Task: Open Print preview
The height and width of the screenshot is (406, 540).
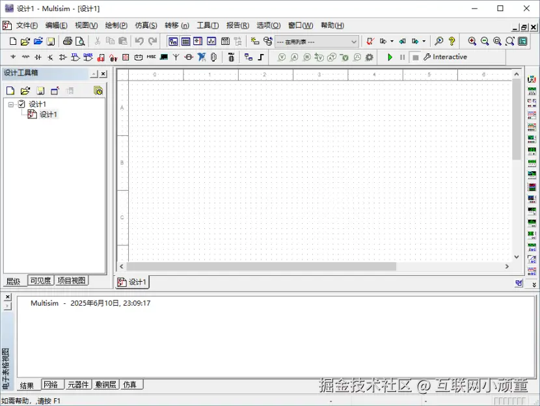Action: pos(80,42)
